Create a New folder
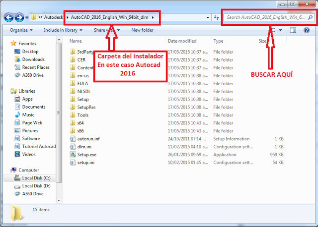318x227 pixels. point(143,30)
